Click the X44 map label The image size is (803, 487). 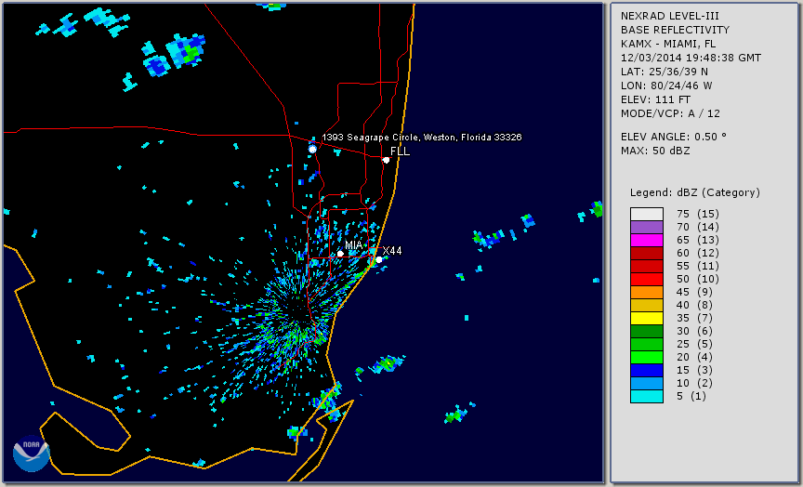tap(392, 250)
